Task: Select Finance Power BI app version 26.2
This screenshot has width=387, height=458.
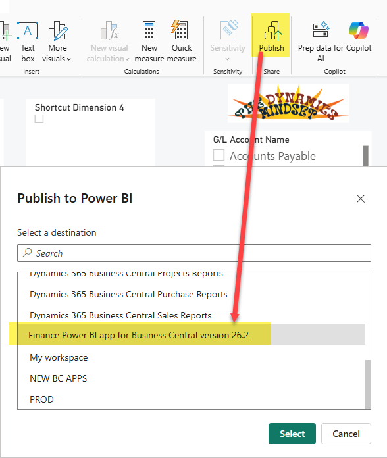Action: point(192,335)
